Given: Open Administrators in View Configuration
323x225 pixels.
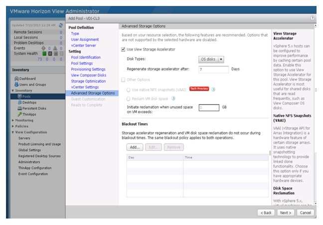Looking at the screenshot, I should tap(29, 162).
